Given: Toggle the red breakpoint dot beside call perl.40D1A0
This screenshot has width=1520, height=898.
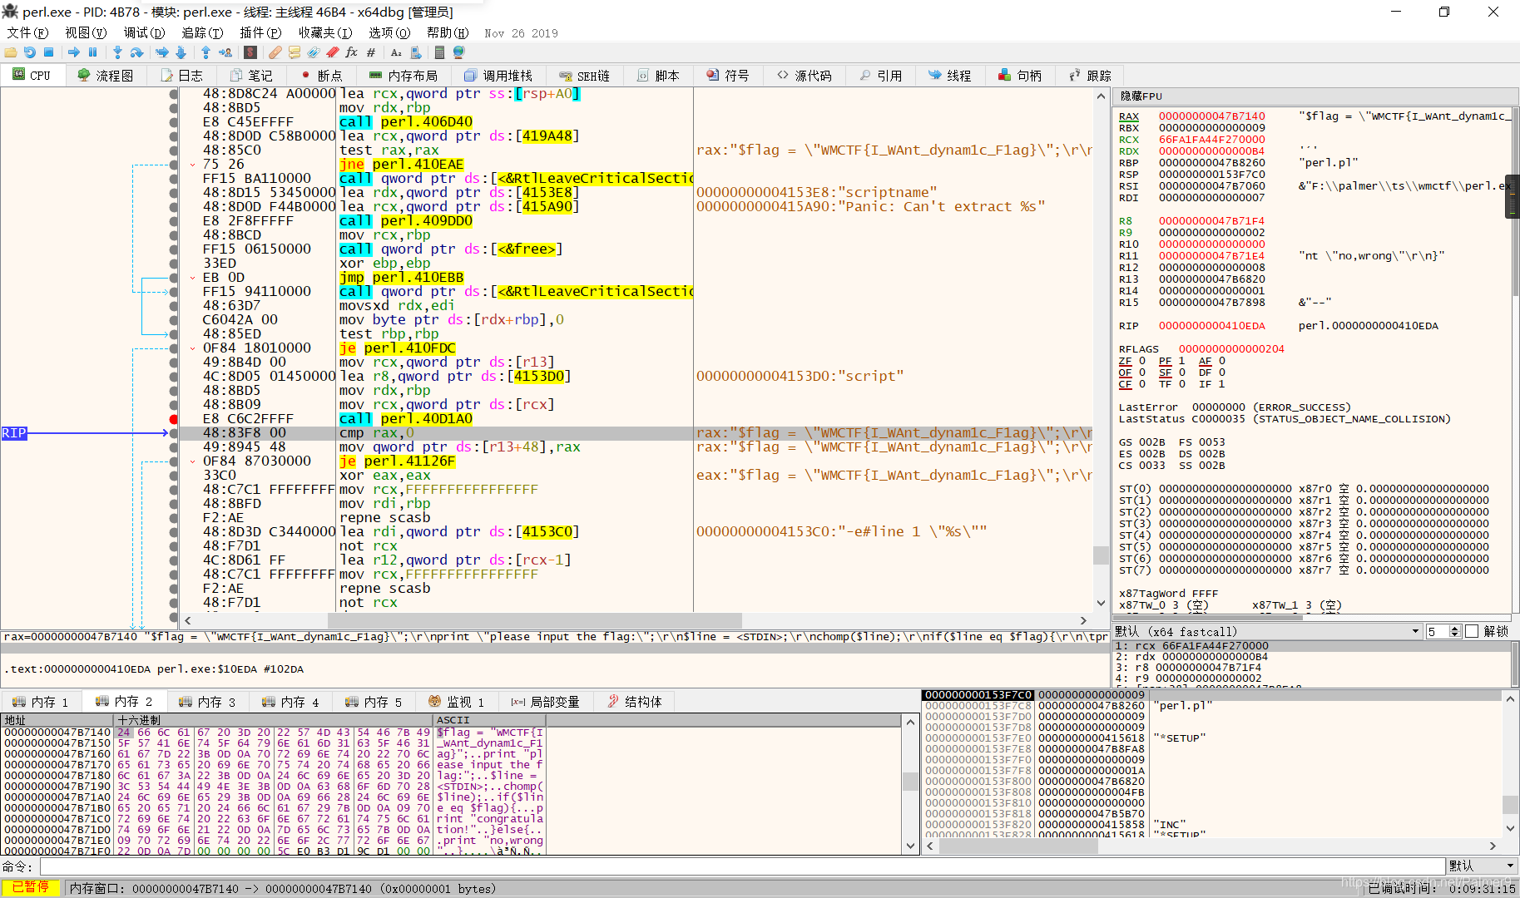Looking at the screenshot, I should click(172, 418).
